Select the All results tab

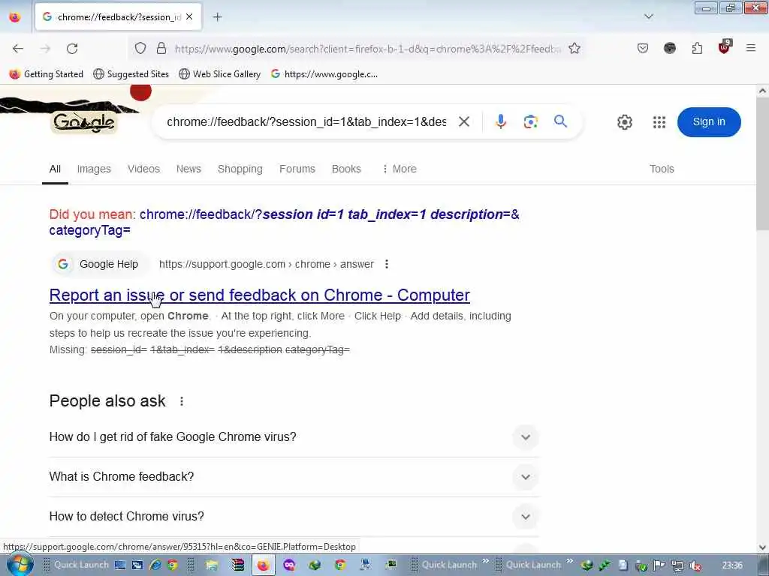click(55, 169)
